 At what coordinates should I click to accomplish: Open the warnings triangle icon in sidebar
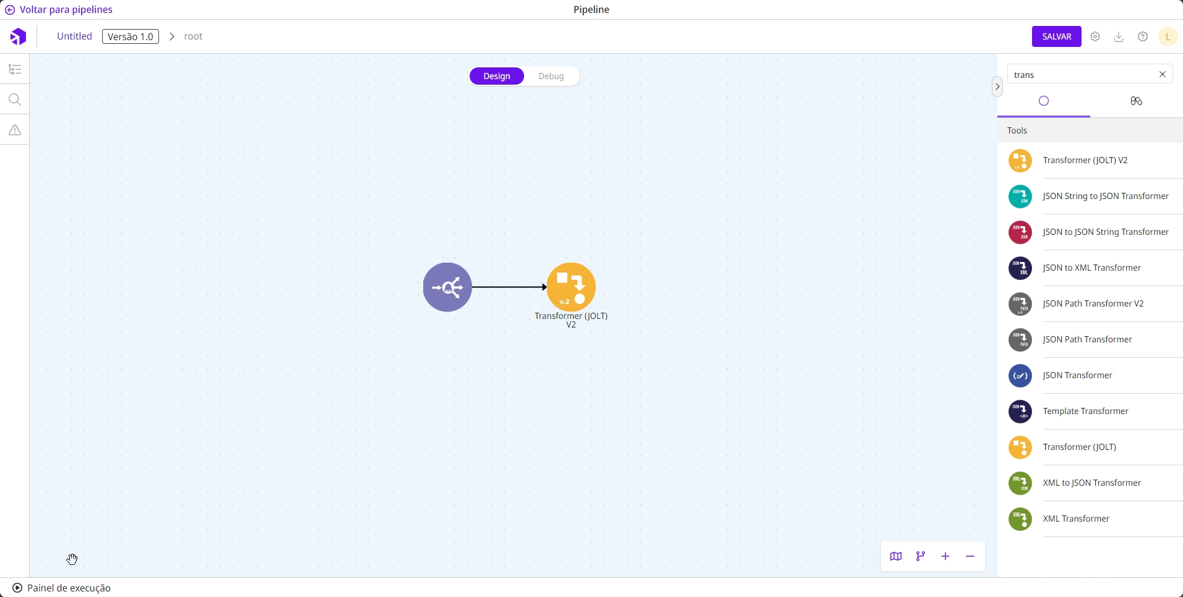pos(15,130)
